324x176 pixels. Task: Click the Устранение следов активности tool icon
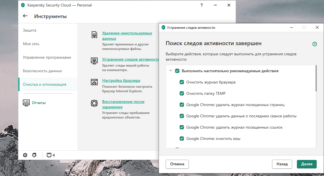tap(94, 61)
